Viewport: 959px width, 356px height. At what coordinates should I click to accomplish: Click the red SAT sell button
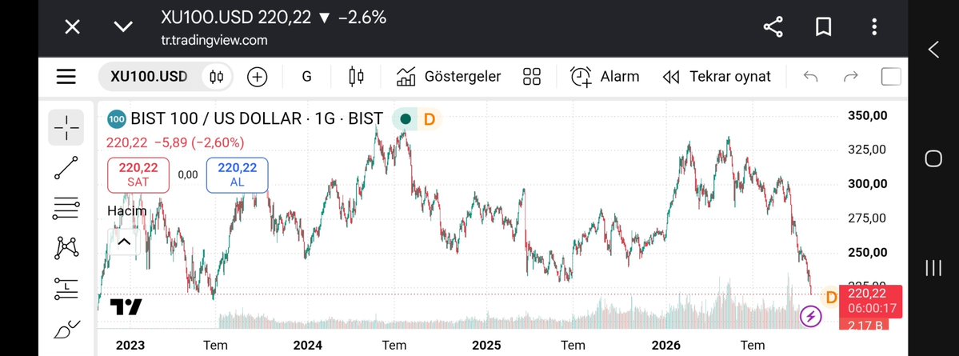pyautogui.click(x=138, y=175)
